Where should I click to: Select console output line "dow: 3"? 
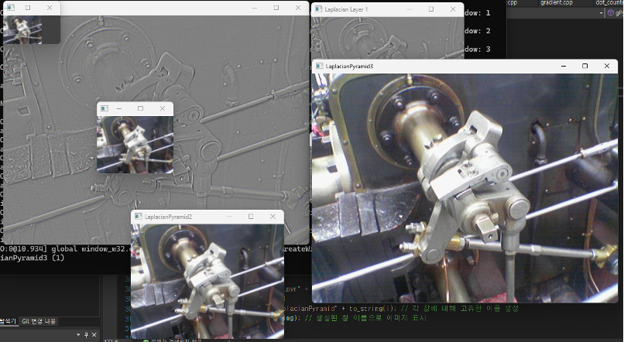477,50
